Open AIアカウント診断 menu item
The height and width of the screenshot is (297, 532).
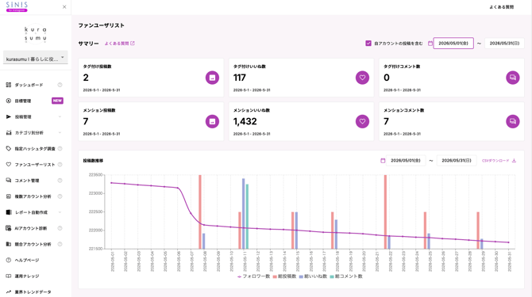30,228
